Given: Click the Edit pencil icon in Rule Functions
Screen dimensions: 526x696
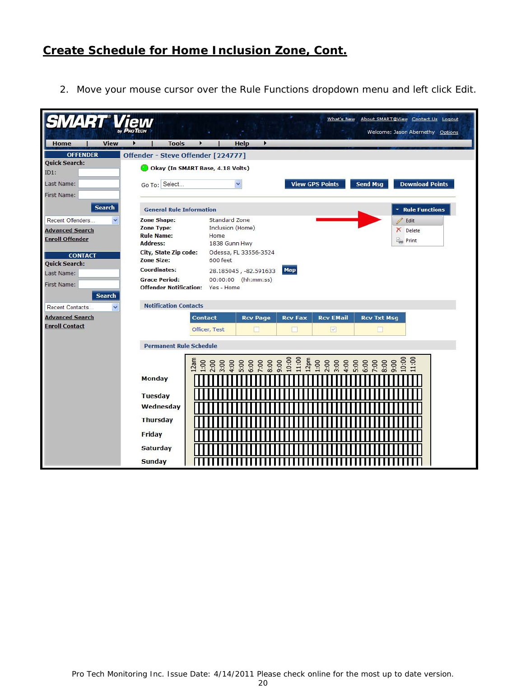Looking at the screenshot, I should pos(400,221).
